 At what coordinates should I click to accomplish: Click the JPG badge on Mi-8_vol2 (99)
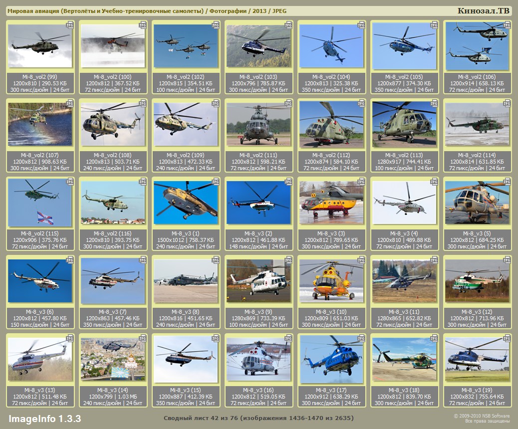[70, 25]
